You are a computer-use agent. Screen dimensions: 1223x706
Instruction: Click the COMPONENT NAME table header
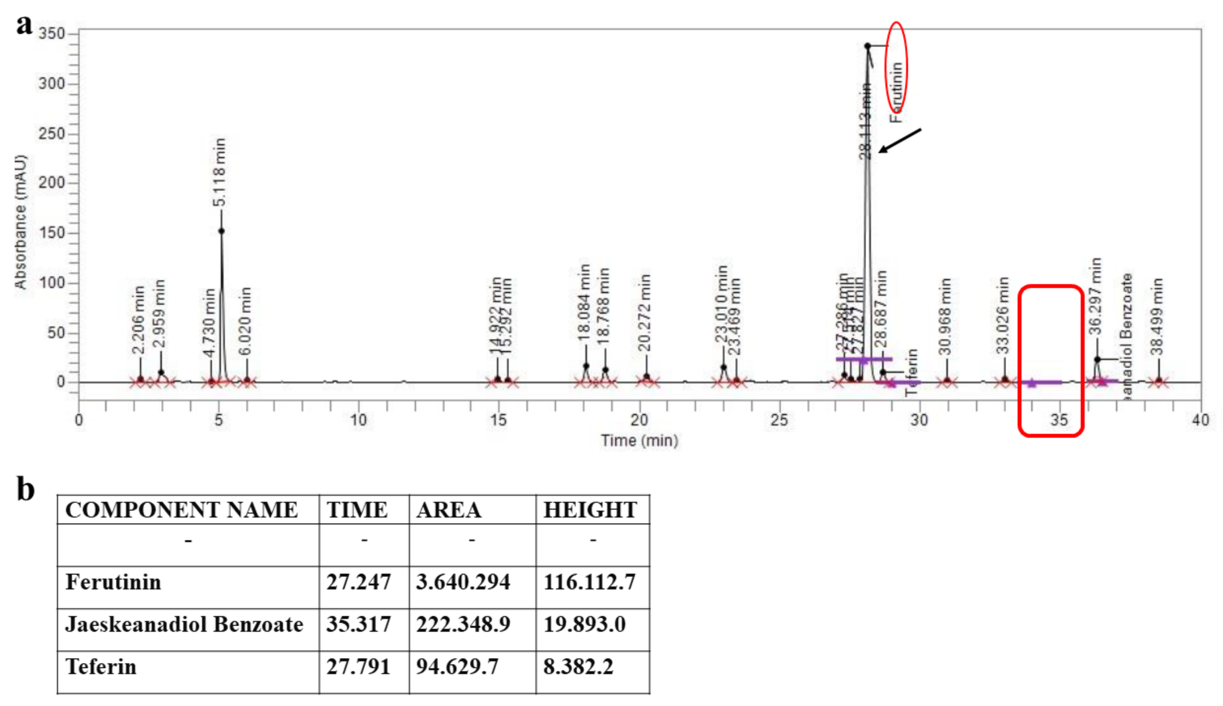182,510
